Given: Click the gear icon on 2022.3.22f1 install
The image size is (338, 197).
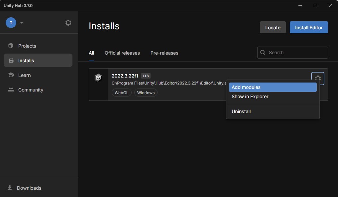Looking at the screenshot, I should point(318,79).
